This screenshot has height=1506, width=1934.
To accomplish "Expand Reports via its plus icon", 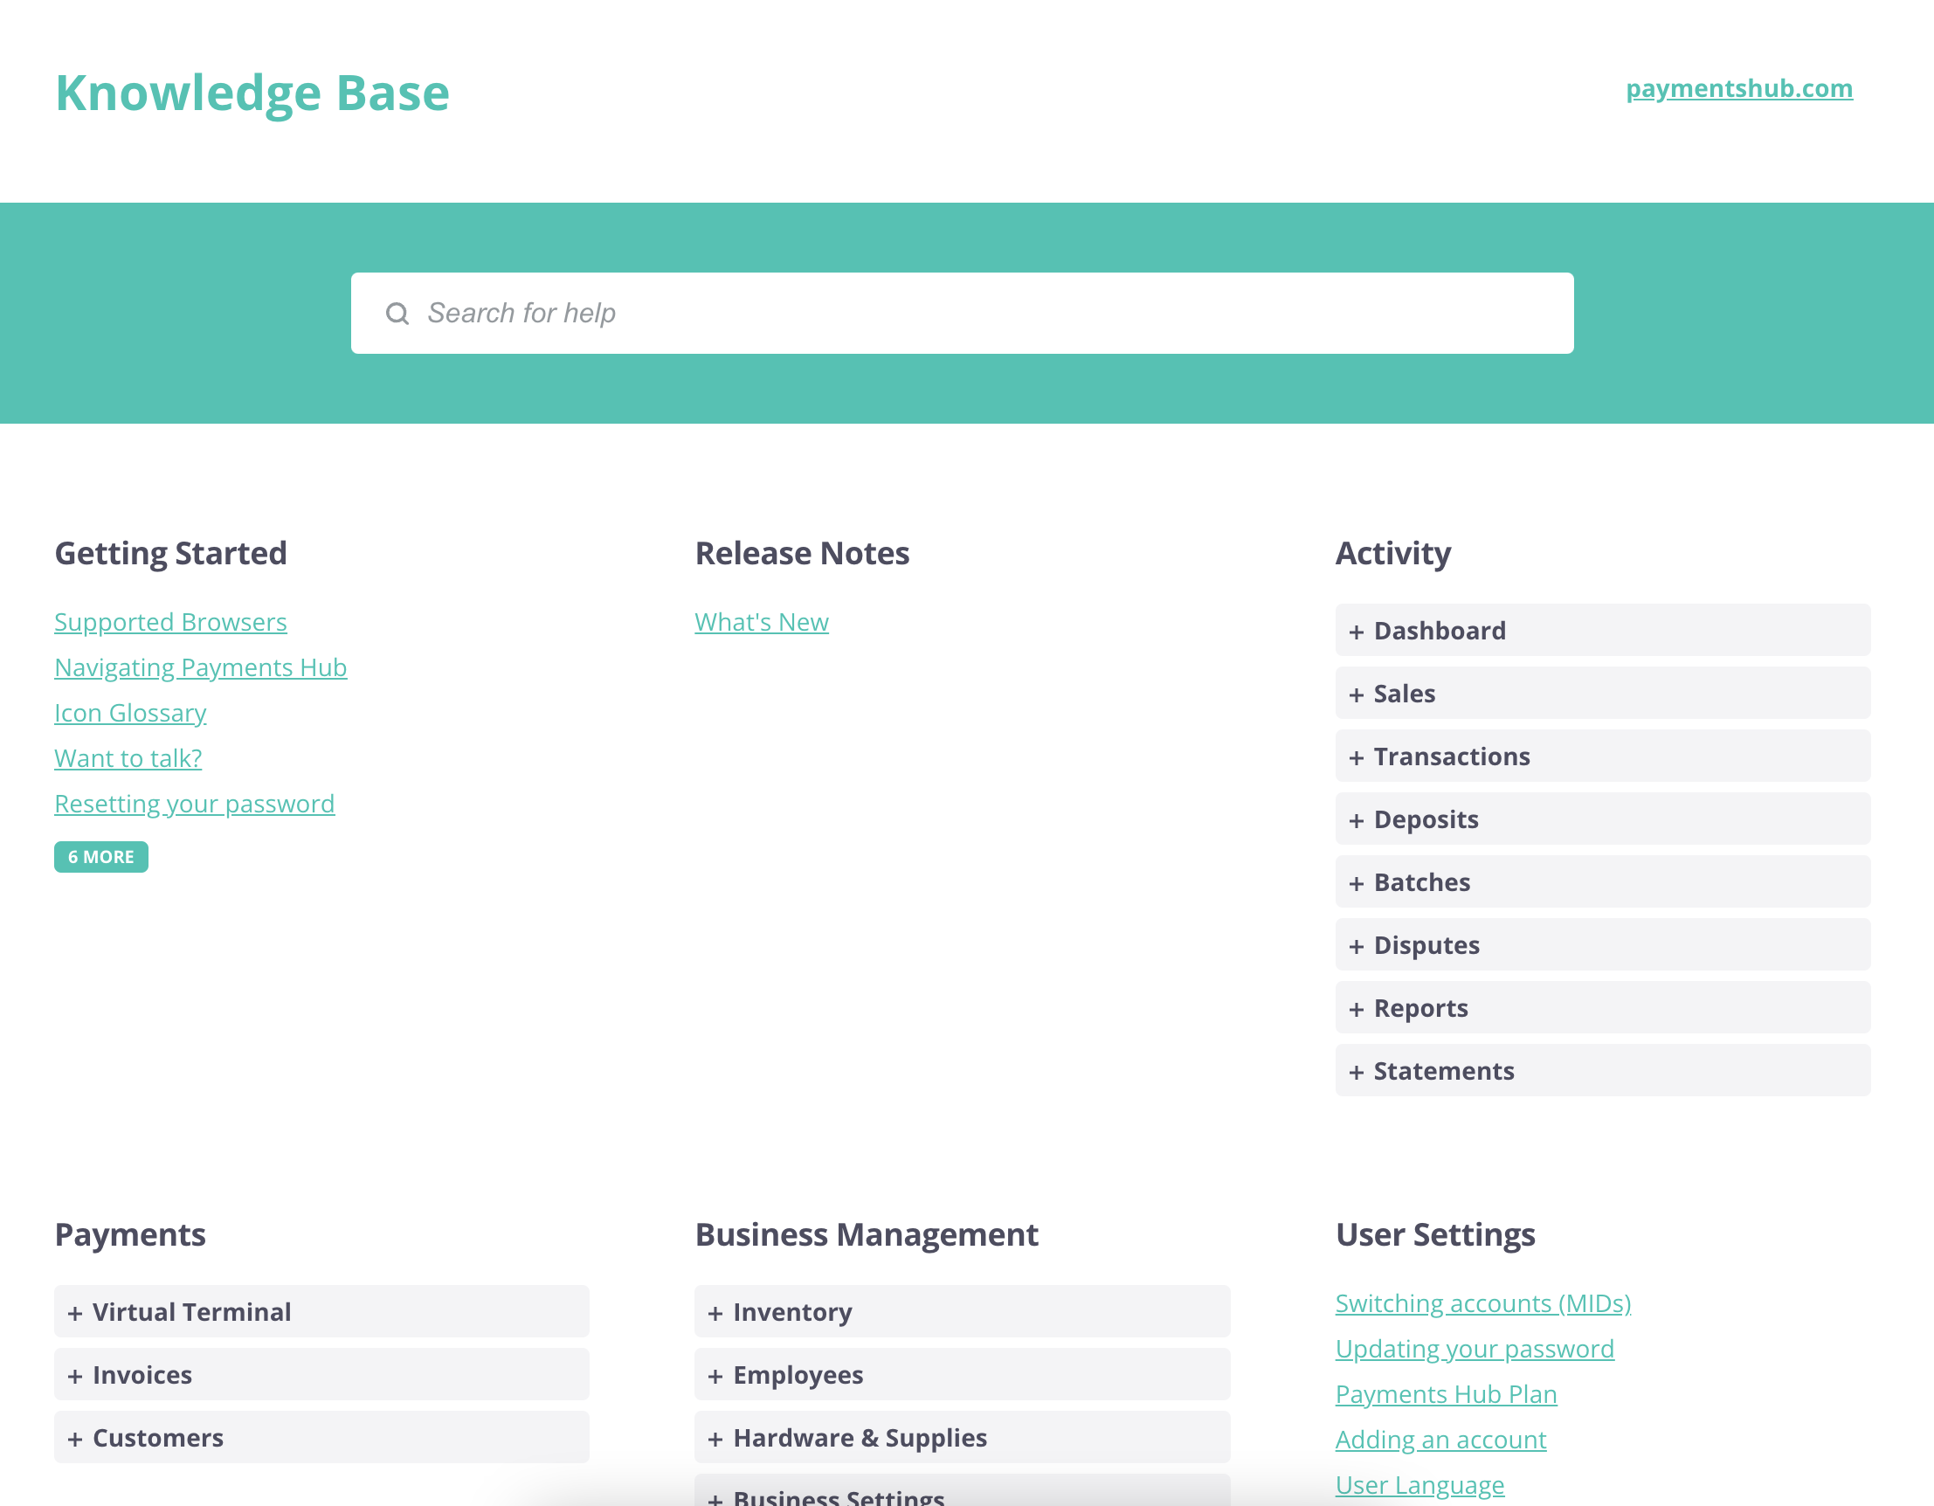I will [1357, 1007].
